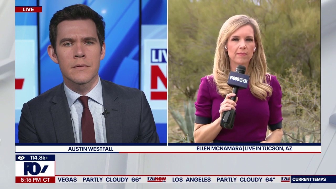Click the Partly Cloudy 64° reading
Image resolution: width=336 pixels, height=189 pixels.
pos(246,180)
